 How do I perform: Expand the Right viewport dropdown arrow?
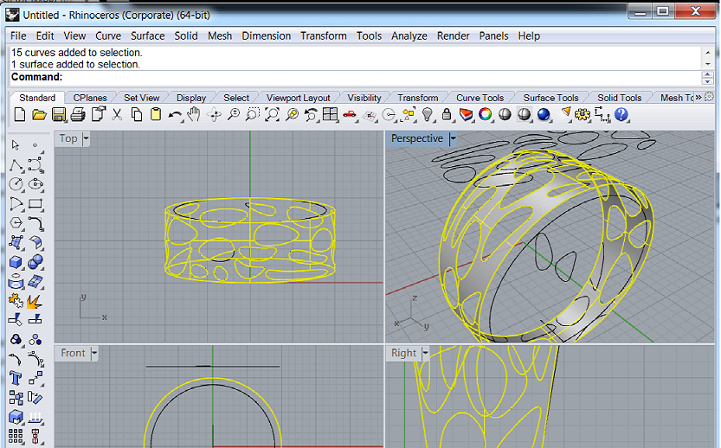point(425,353)
